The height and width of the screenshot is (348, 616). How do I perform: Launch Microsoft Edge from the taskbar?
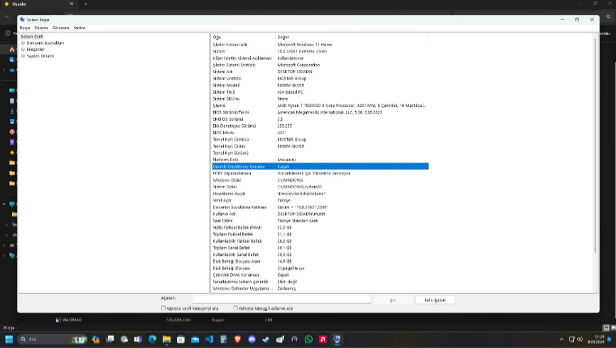coord(153,339)
